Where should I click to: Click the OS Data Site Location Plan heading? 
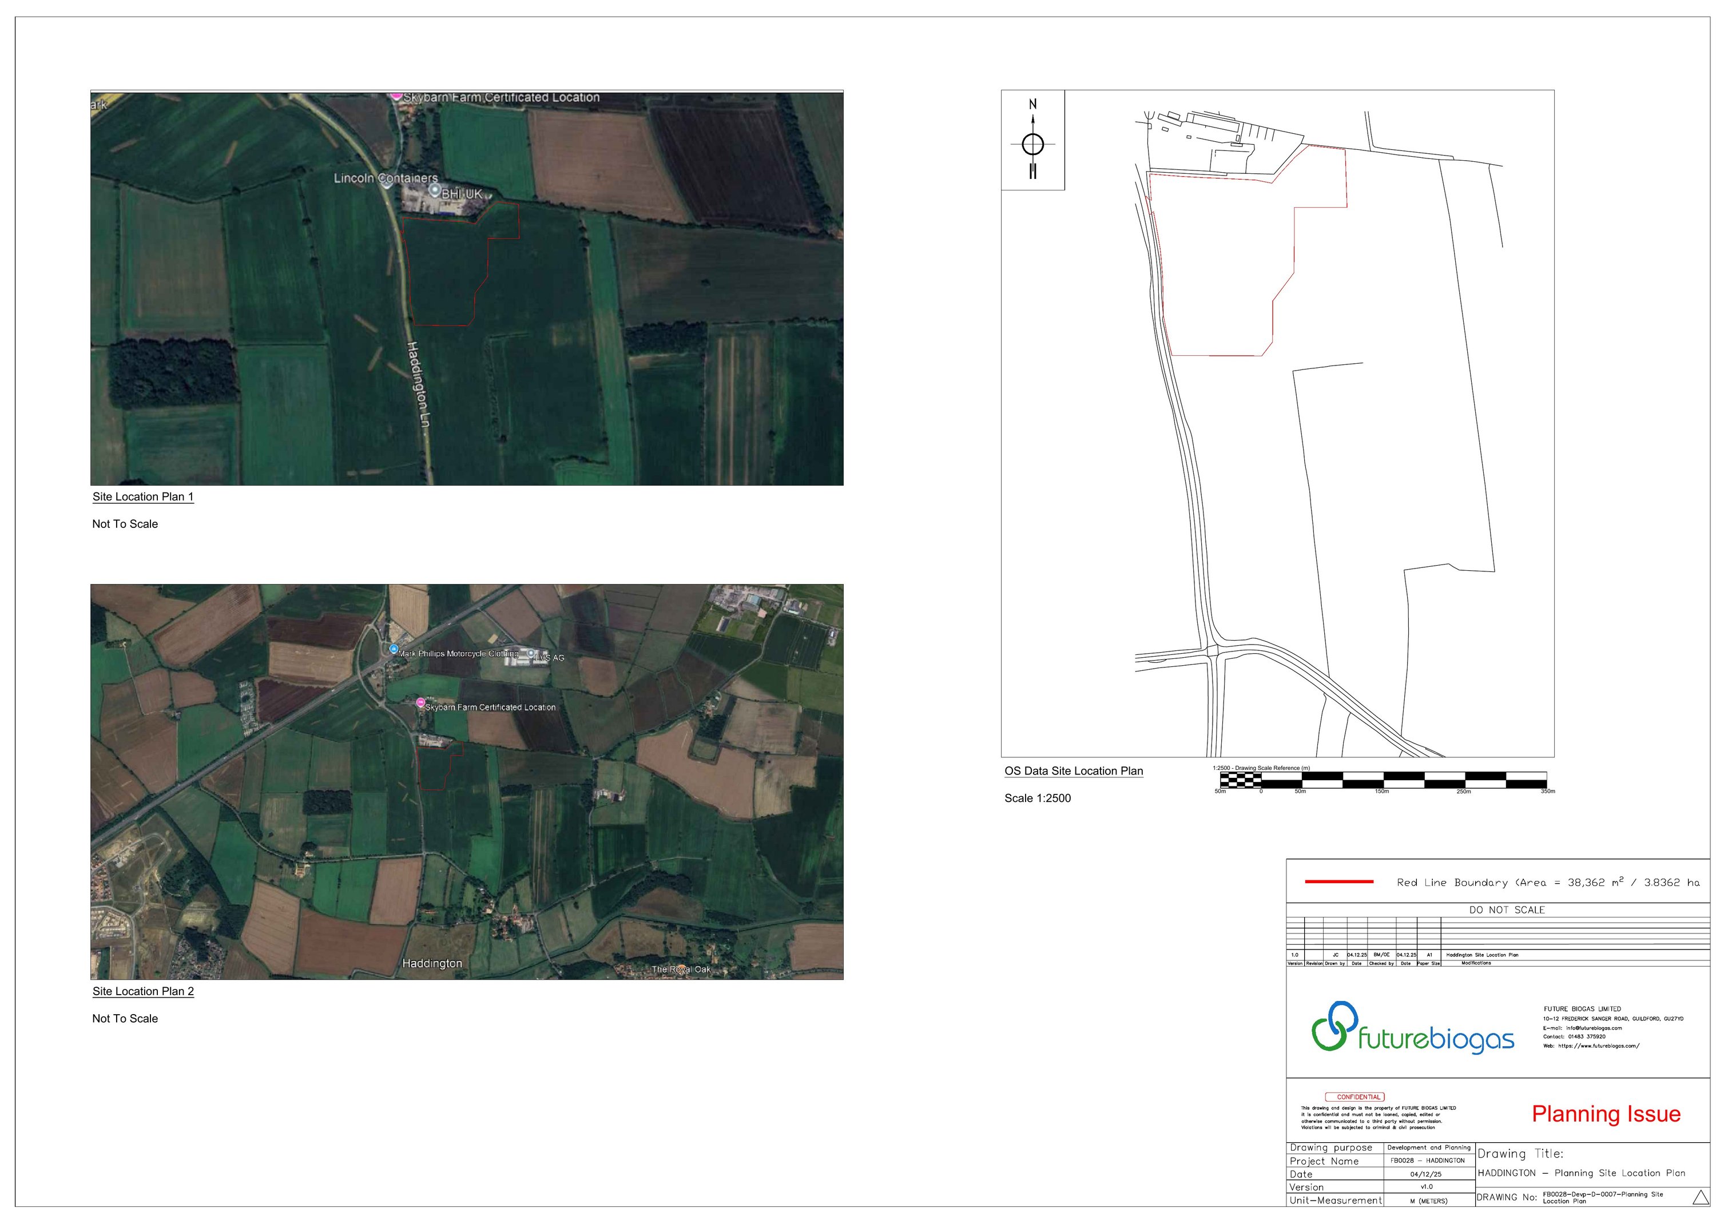tap(1073, 771)
